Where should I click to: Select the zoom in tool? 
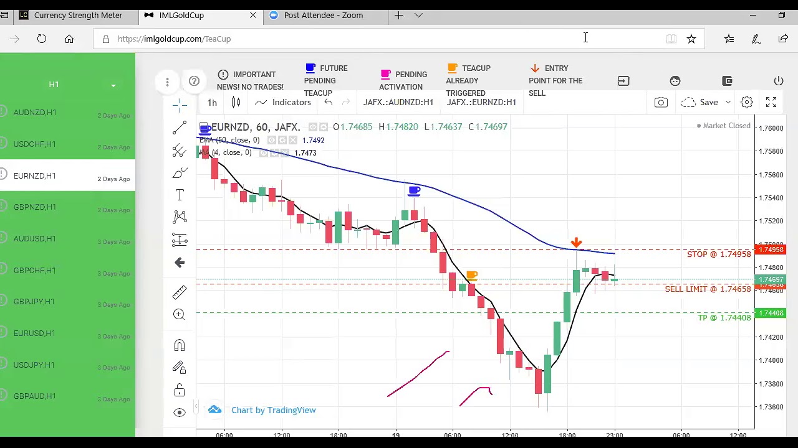[x=180, y=314]
